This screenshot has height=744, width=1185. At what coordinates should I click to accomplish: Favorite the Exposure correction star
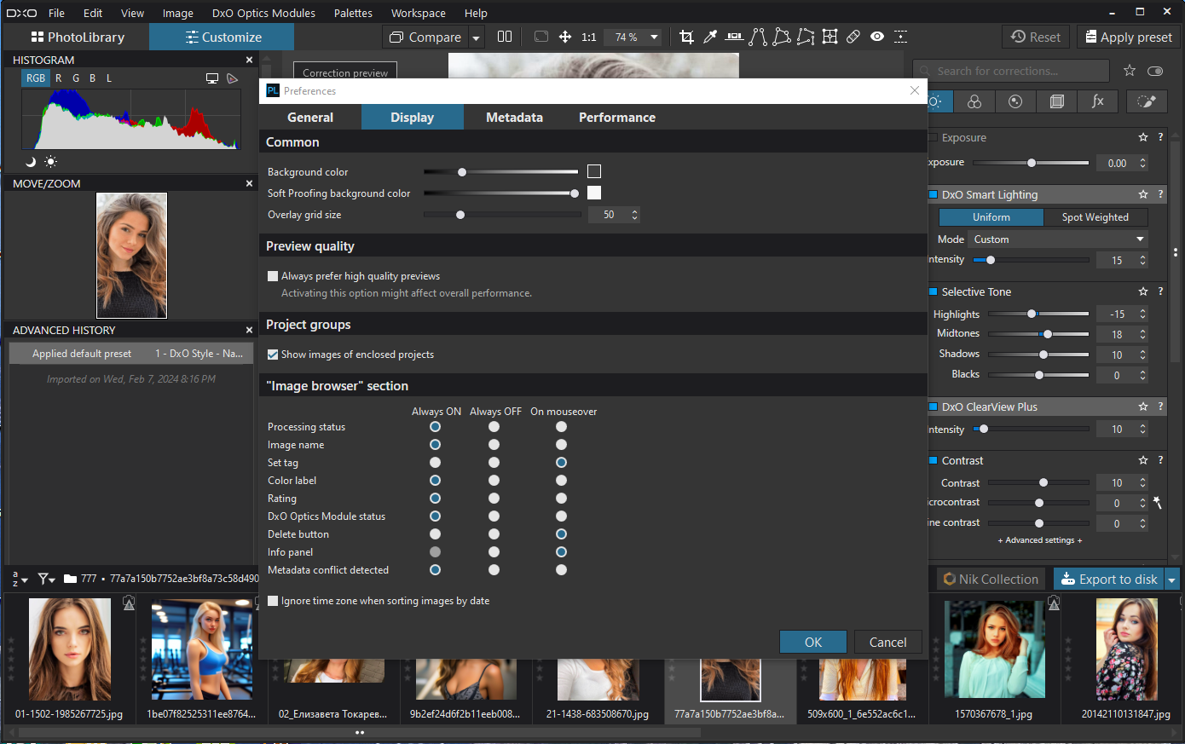1143,137
